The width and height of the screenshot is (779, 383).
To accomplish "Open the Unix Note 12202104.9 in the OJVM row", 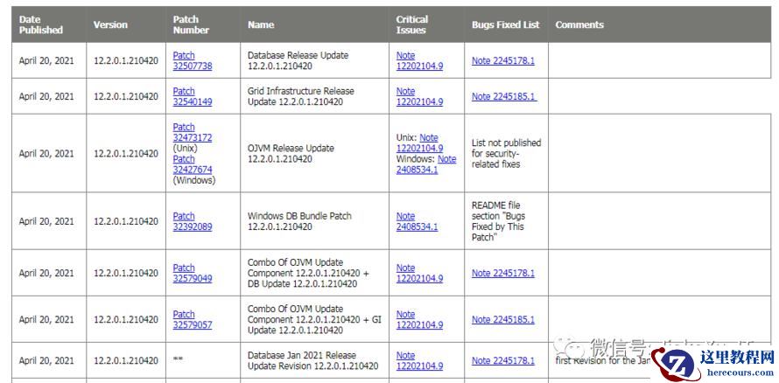I will (x=420, y=143).
